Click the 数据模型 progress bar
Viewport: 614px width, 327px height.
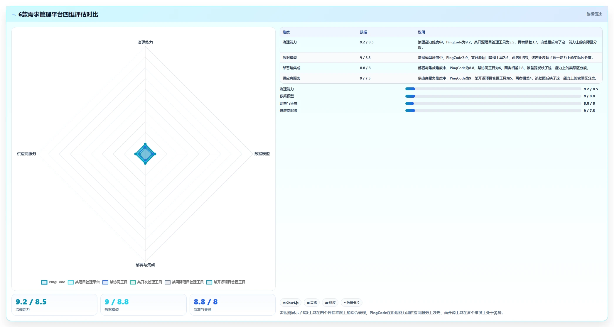493,96
